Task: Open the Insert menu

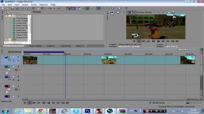Action: coord(25,5)
